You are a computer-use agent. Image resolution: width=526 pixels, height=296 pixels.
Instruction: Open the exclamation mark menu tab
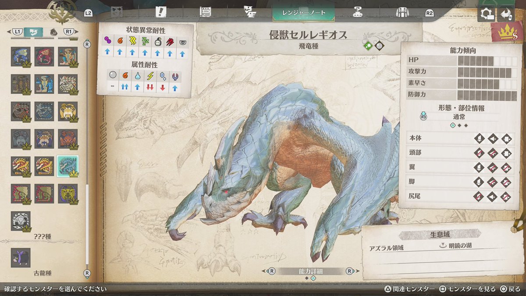161,12
